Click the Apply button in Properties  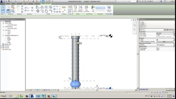pos(170,89)
